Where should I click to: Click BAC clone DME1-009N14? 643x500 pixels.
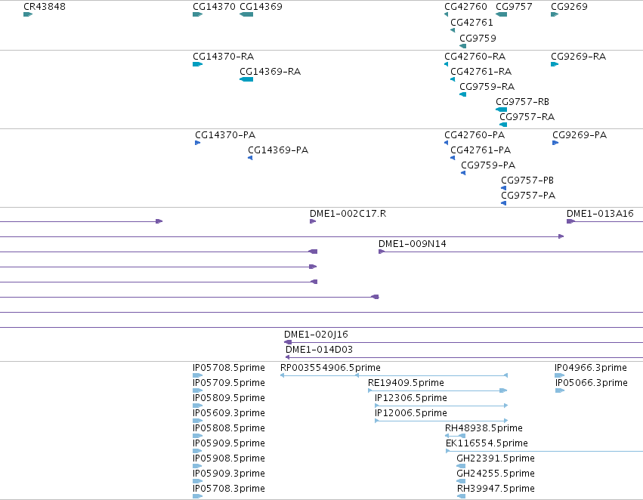[412, 244]
